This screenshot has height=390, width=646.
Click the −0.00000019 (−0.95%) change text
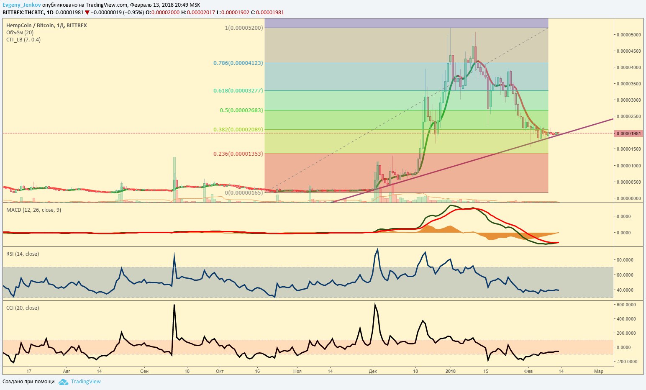point(117,12)
